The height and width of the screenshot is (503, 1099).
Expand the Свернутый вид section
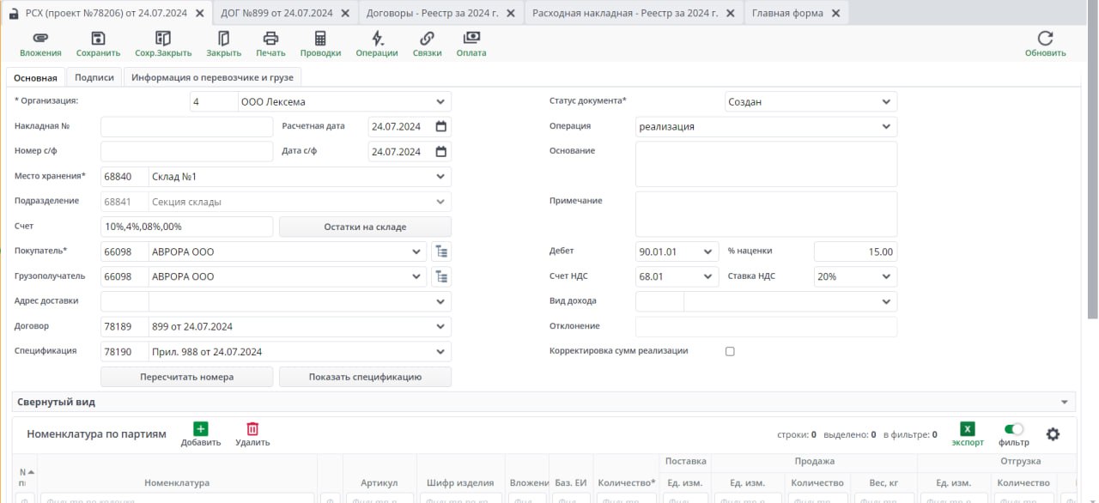point(1066,403)
